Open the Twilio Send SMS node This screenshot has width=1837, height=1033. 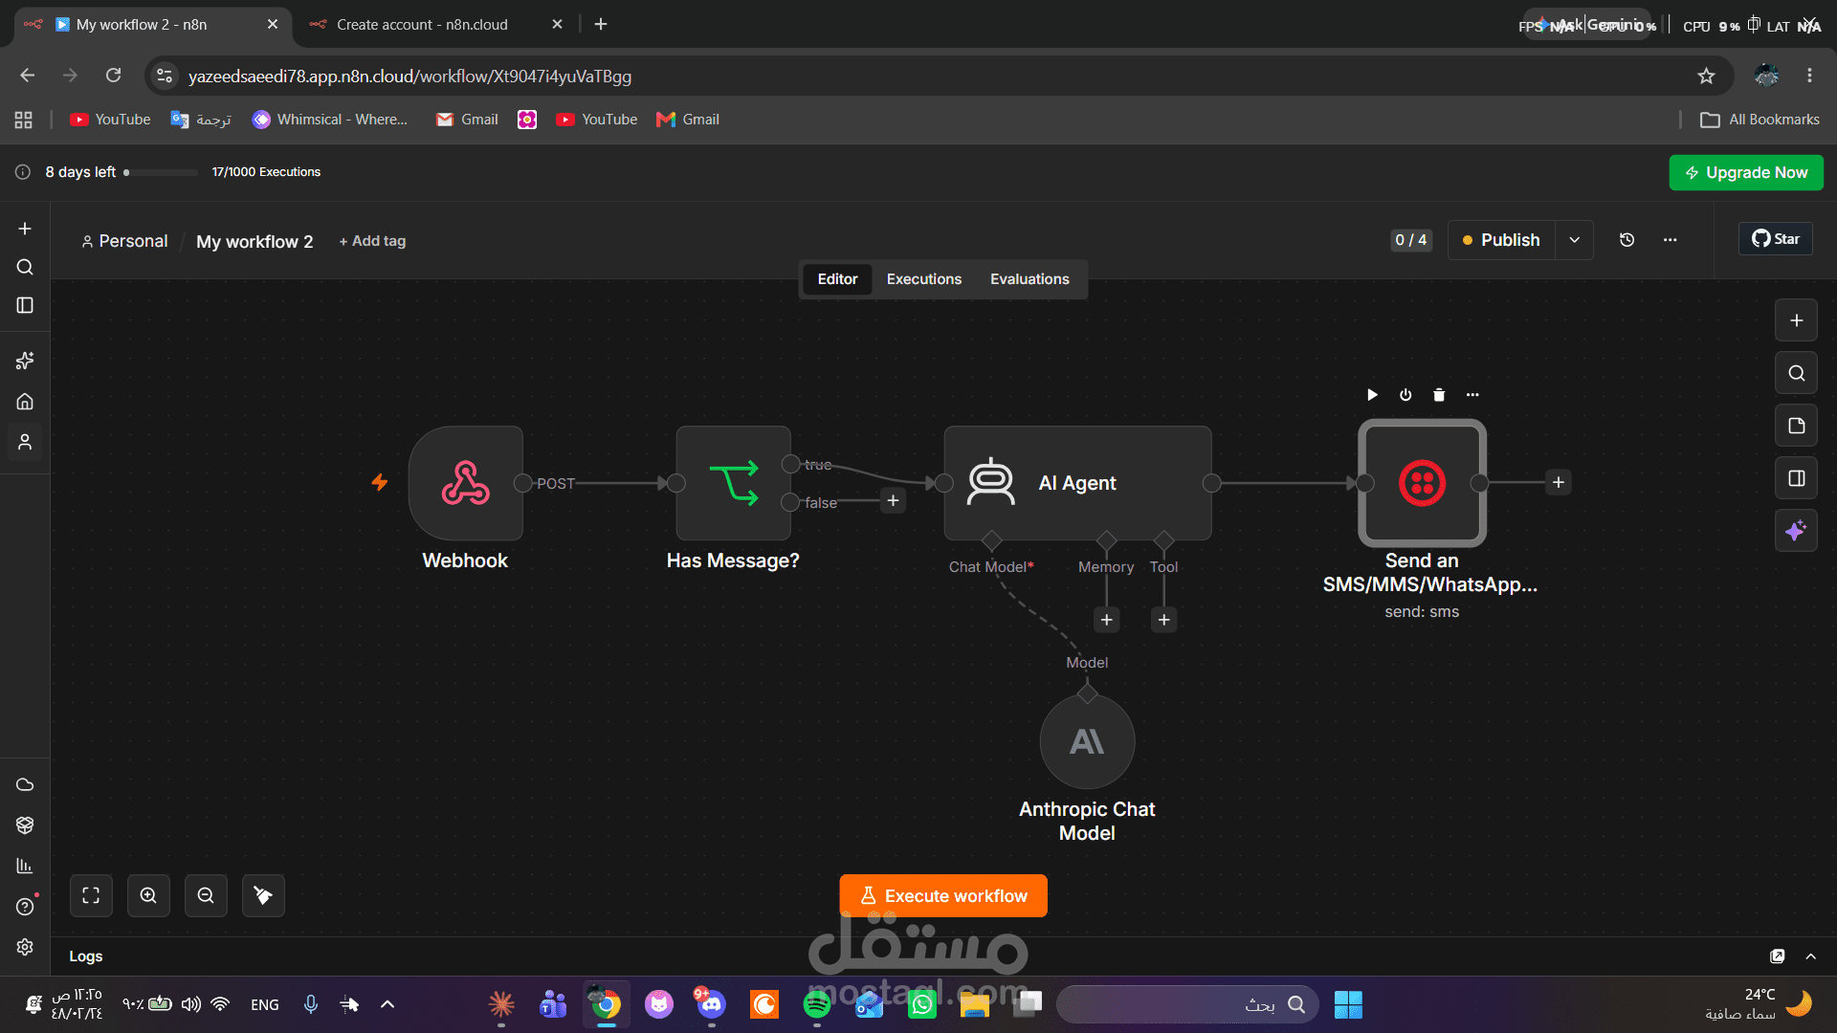pos(1422,483)
